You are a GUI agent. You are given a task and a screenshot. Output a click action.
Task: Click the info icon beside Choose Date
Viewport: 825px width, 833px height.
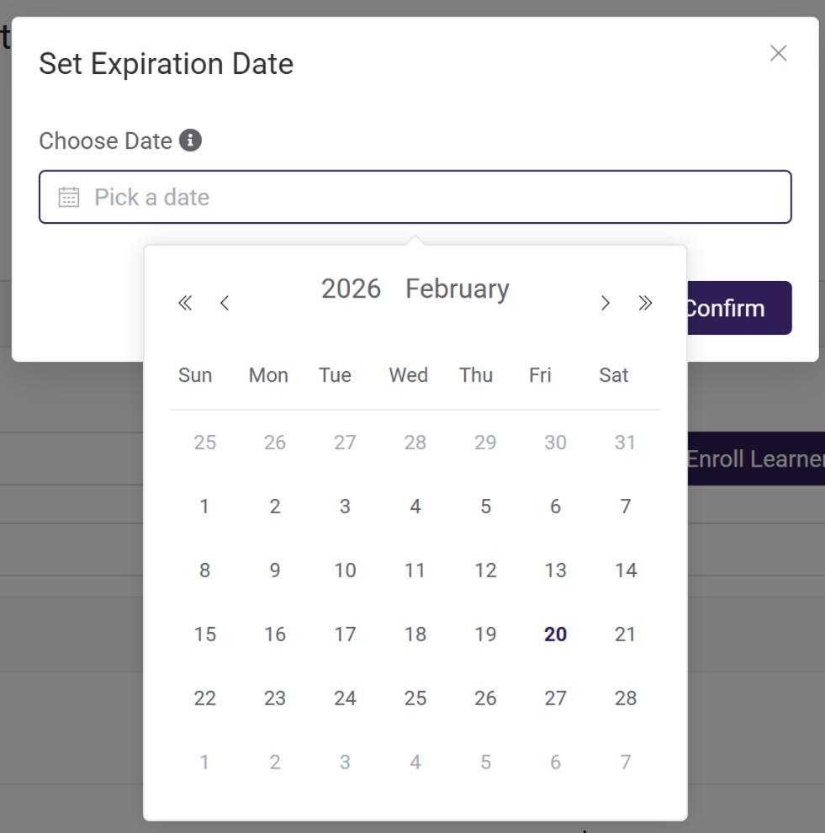point(191,141)
